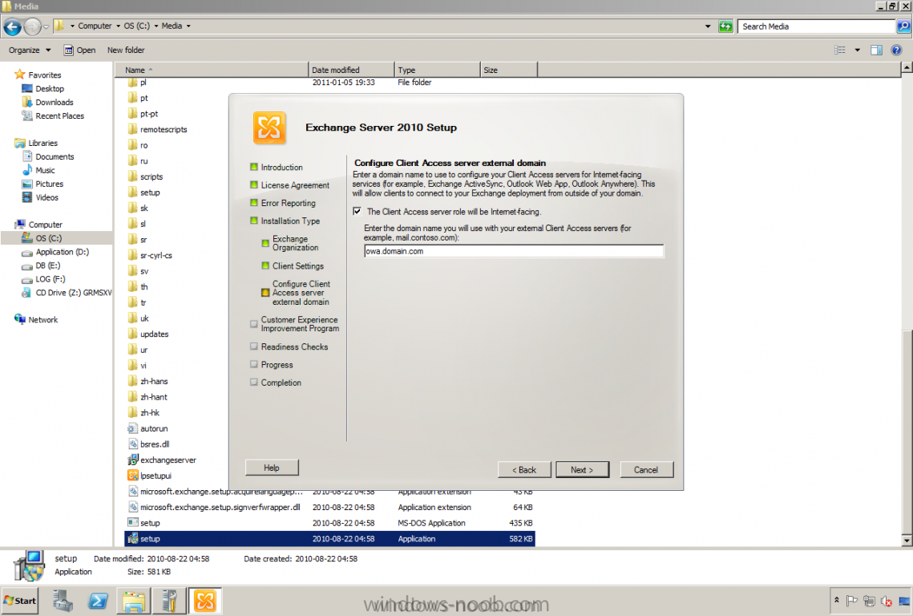Open Downloads folder in Favorites
The width and height of the screenshot is (913, 616).
click(x=47, y=102)
